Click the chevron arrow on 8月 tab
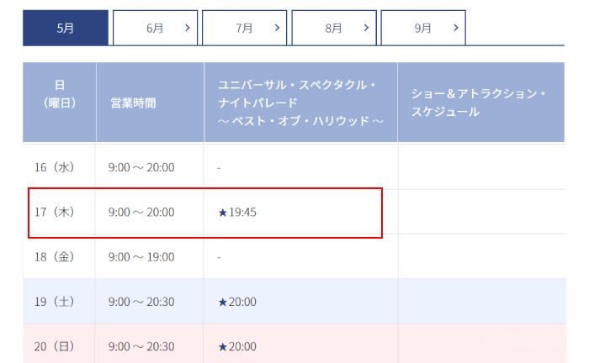The image size is (589, 363). [365, 28]
